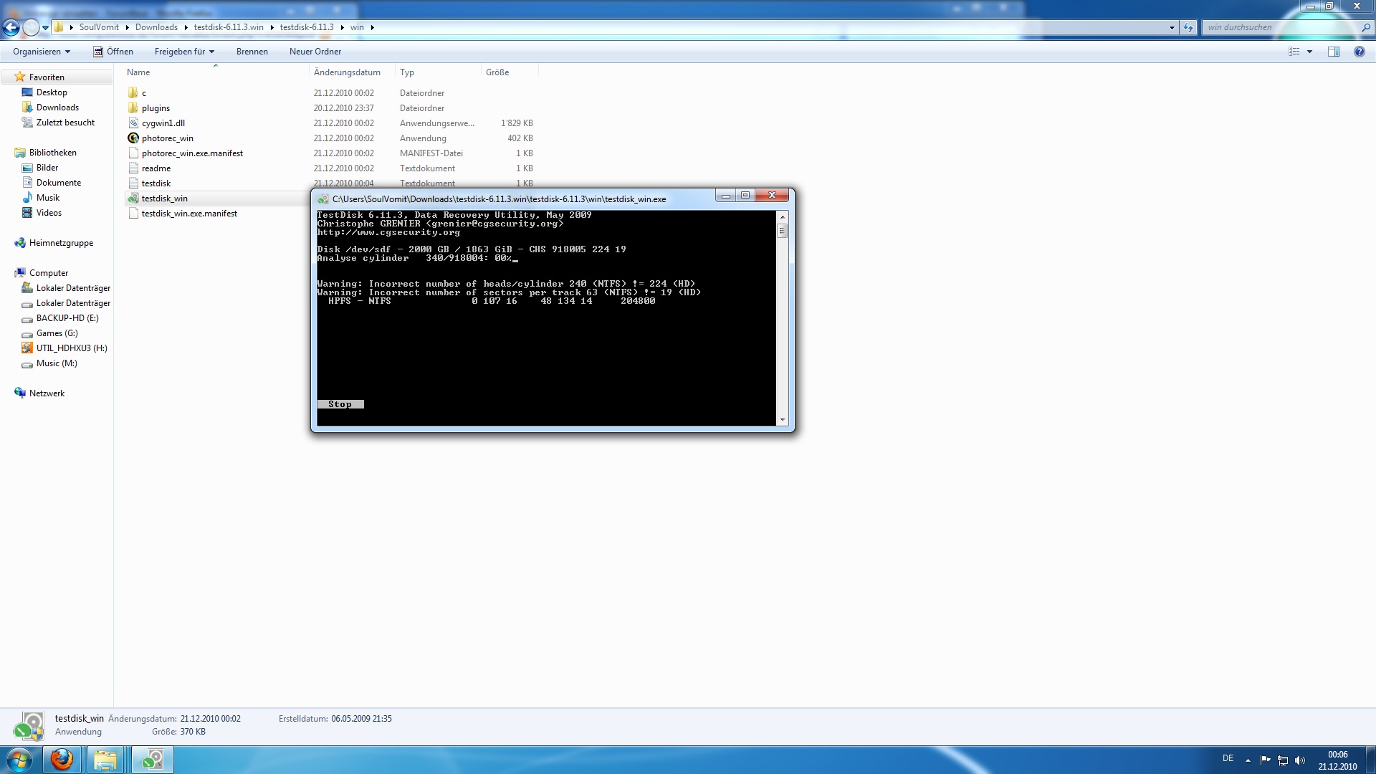Choose Brennen in the toolbar
Screen dimensions: 1376x774
pos(252,52)
